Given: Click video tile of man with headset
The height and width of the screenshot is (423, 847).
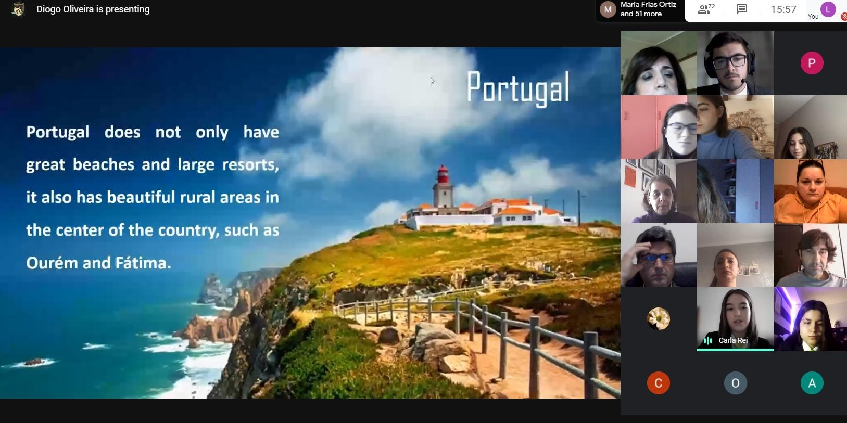Looking at the screenshot, I should 735,63.
